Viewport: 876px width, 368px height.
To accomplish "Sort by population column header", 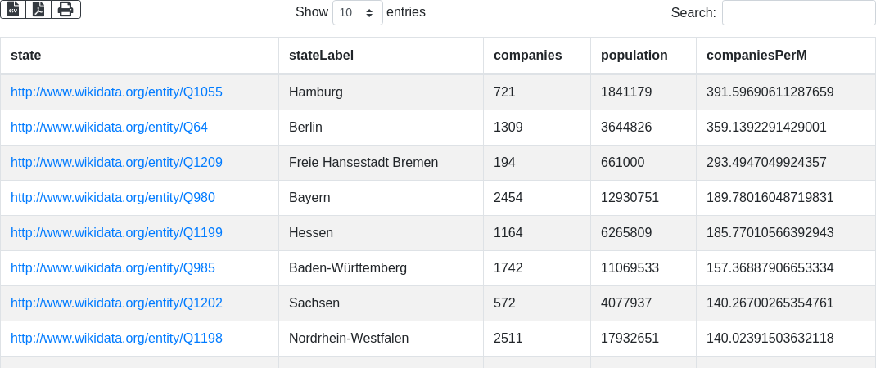I will [634, 56].
